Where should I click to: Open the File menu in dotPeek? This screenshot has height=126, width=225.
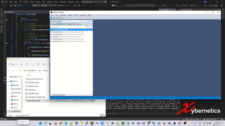(52, 15)
